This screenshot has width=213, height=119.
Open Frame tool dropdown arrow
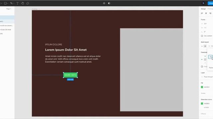[x=8, y=3]
